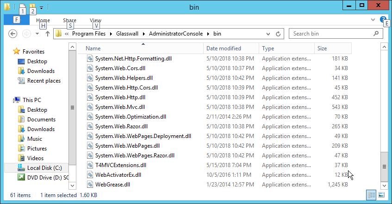Click the Local Disk (C:) drive

click(x=44, y=168)
